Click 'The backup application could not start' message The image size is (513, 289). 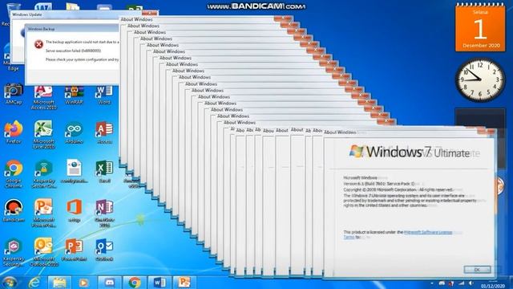82,42
